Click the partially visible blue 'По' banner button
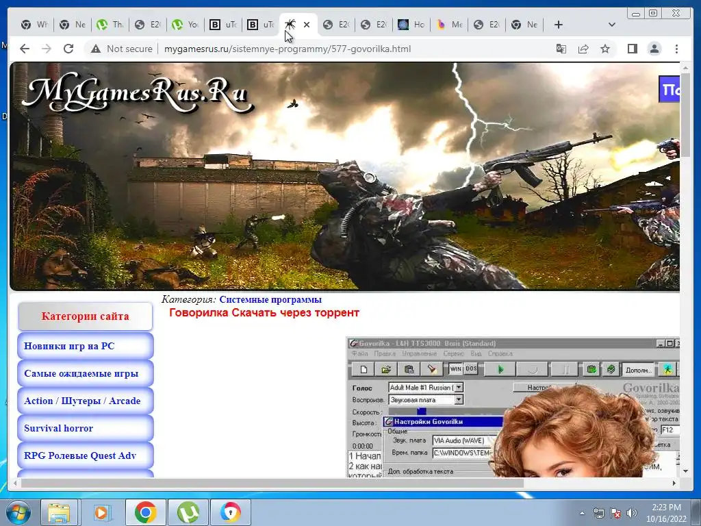Image resolution: width=701 pixels, height=526 pixels. click(670, 89)
